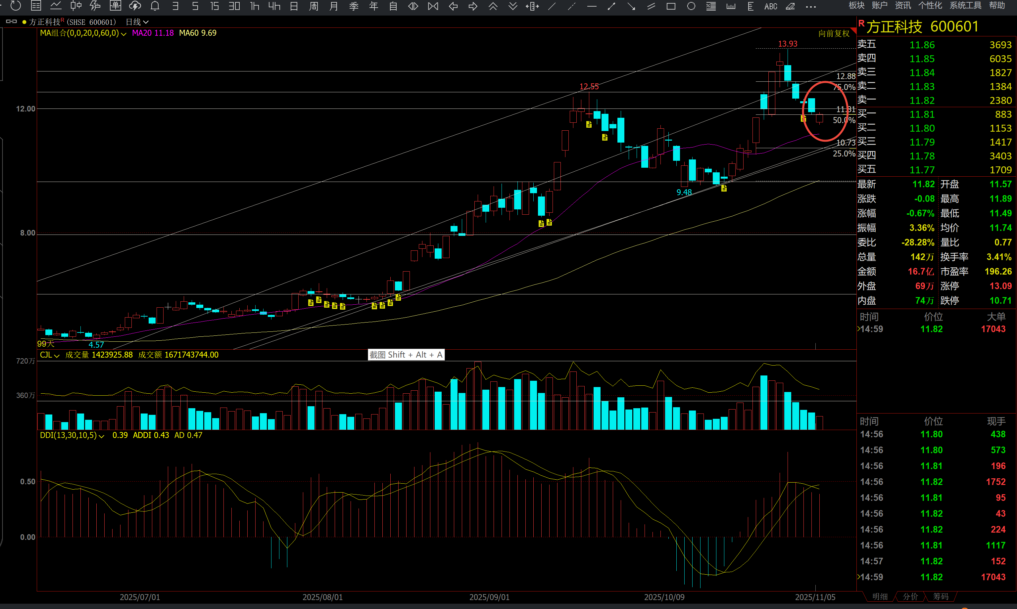Open the 系统工具 menu
1017x609 pixels.
(965, 5)
